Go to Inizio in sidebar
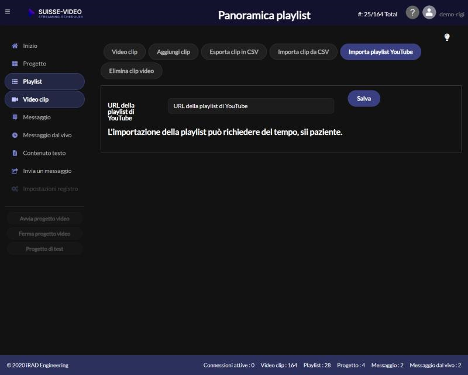 coord(44,46)
